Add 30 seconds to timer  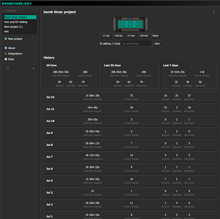click(118, 36)
